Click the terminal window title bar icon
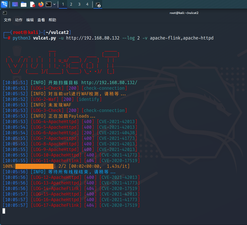The height and width of the screenshot is (225, 247). pyautogui.click(x=5, y=13)
